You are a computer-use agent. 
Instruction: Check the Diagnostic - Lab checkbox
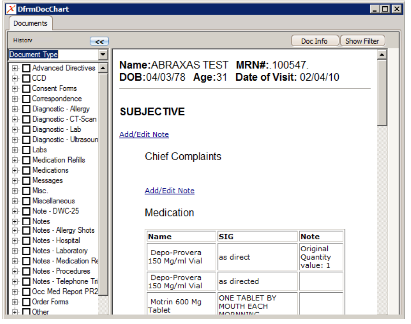pos(26,130)
